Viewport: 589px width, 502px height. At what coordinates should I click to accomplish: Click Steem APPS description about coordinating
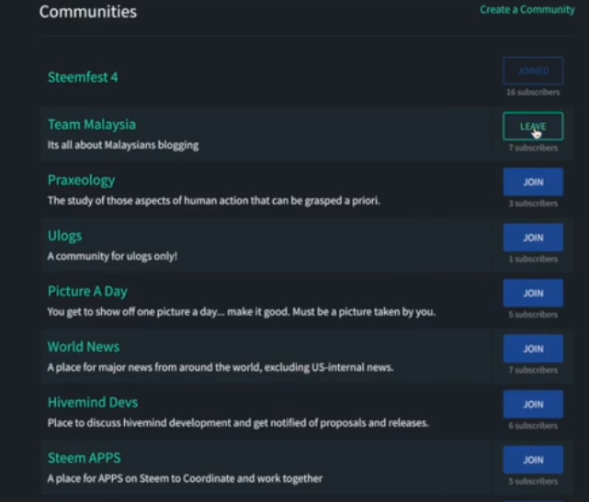pos(185,478)
